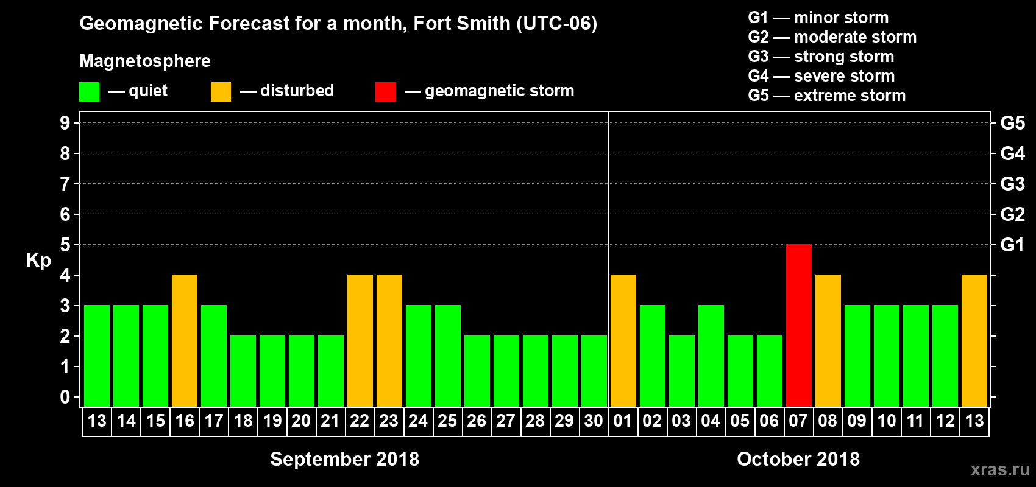1036x487 pixels.
Task: Click the date label 15 in September
Action: [155, 421]
